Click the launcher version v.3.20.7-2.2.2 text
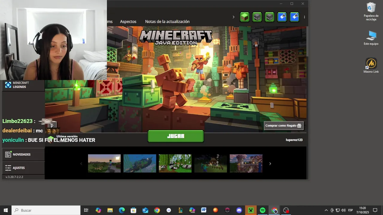Viewport: 383px width, 215px height. 14,177
